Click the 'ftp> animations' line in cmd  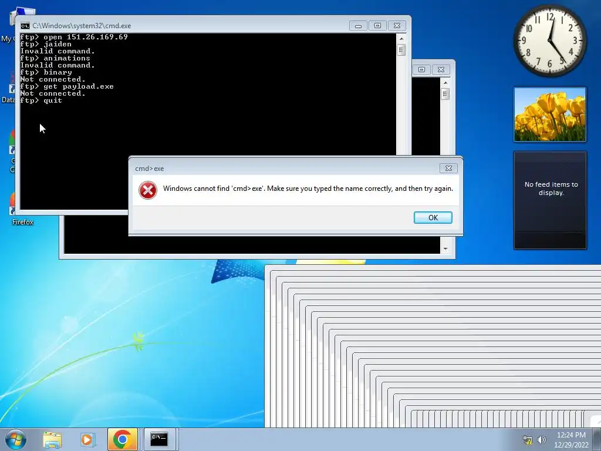(55, 58)
